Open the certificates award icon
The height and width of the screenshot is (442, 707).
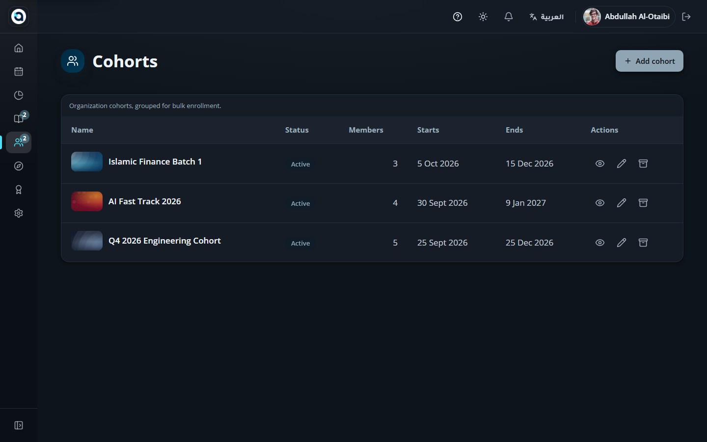pos(19,190)
